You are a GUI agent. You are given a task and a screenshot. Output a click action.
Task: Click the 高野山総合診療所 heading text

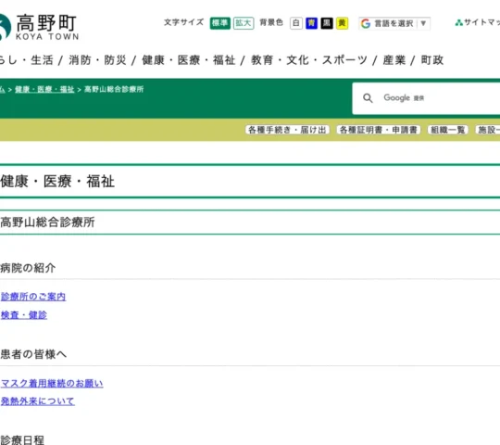(47, 222)
